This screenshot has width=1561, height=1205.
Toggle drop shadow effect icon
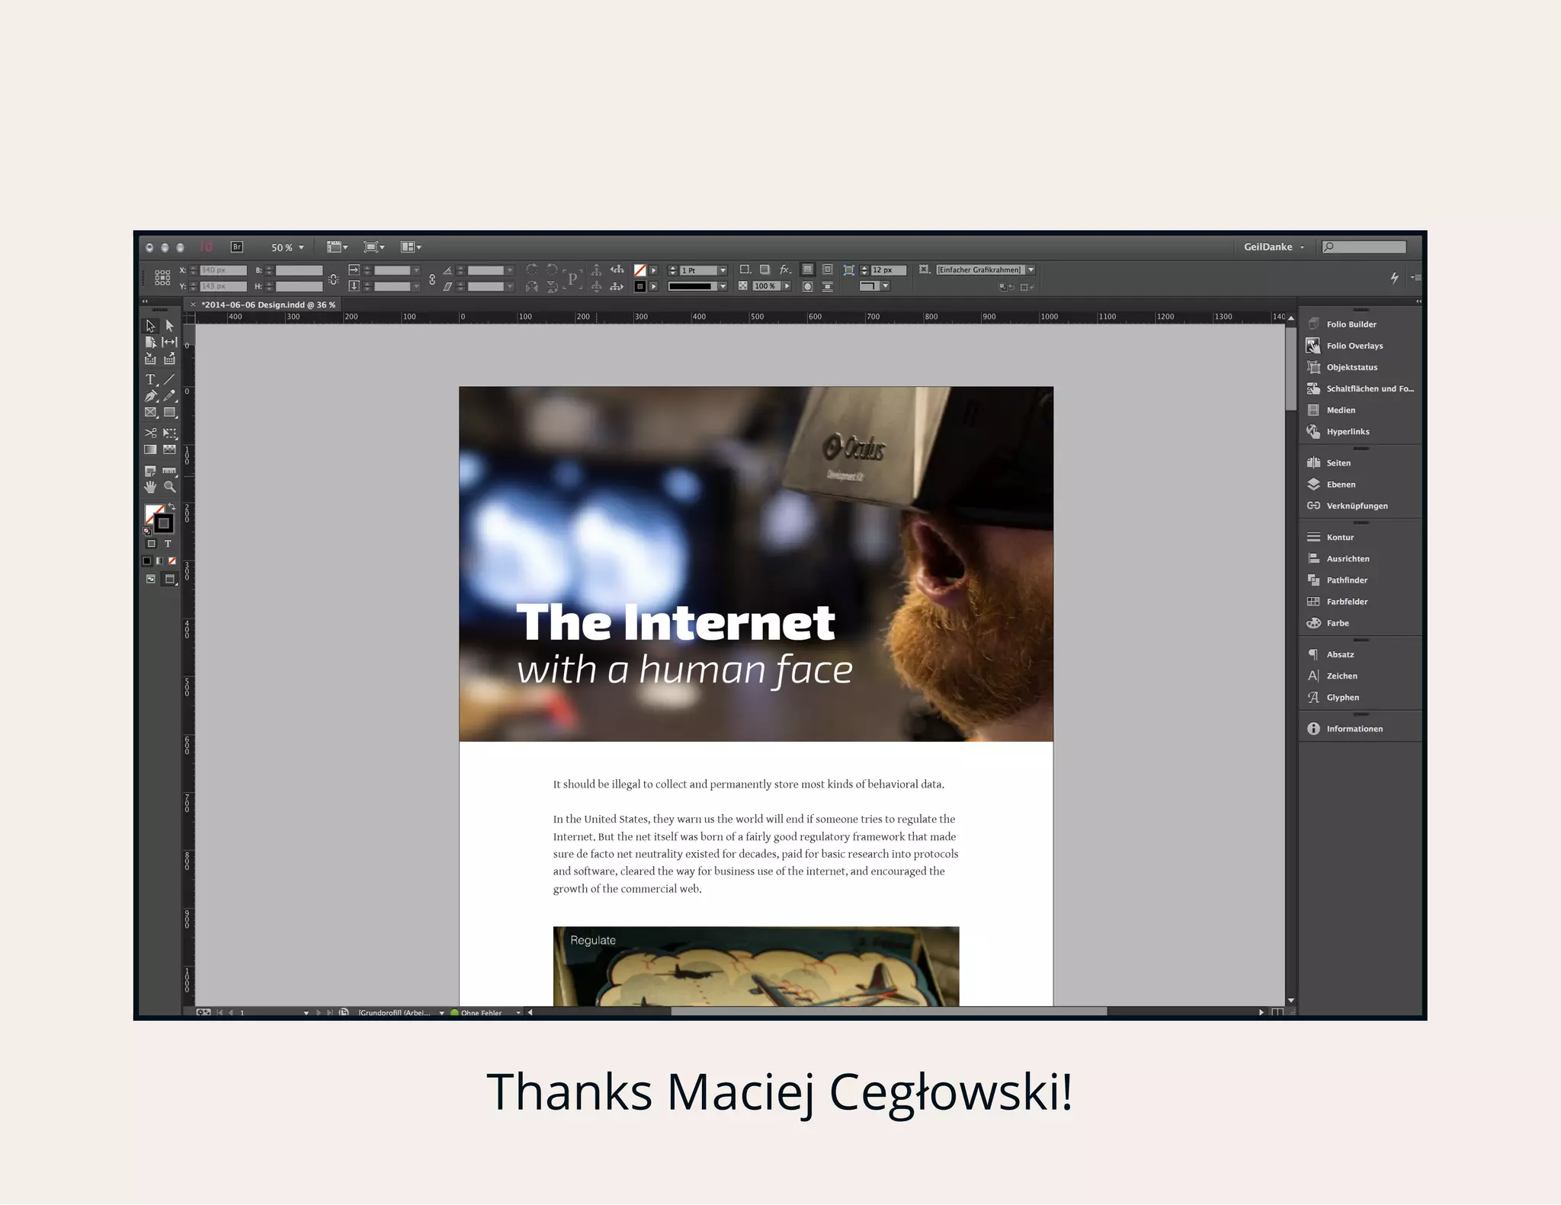click(764, 270)
